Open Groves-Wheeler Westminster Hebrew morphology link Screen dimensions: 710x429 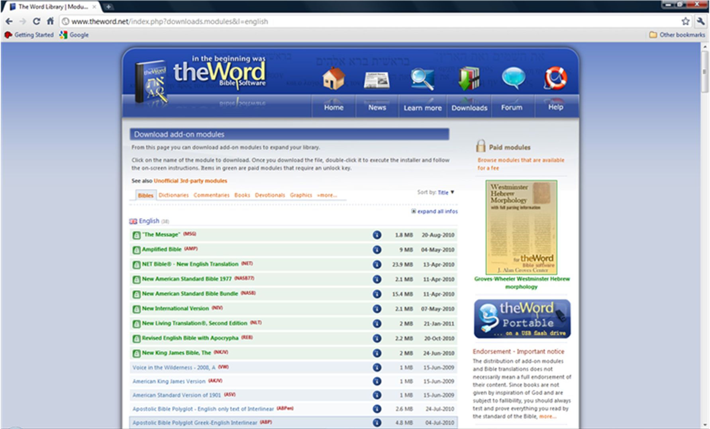pos(522,283)
